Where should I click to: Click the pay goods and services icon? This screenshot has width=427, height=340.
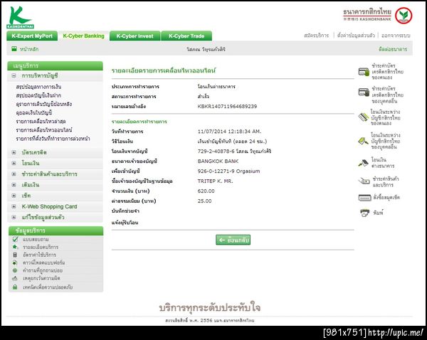pos(364,181)
